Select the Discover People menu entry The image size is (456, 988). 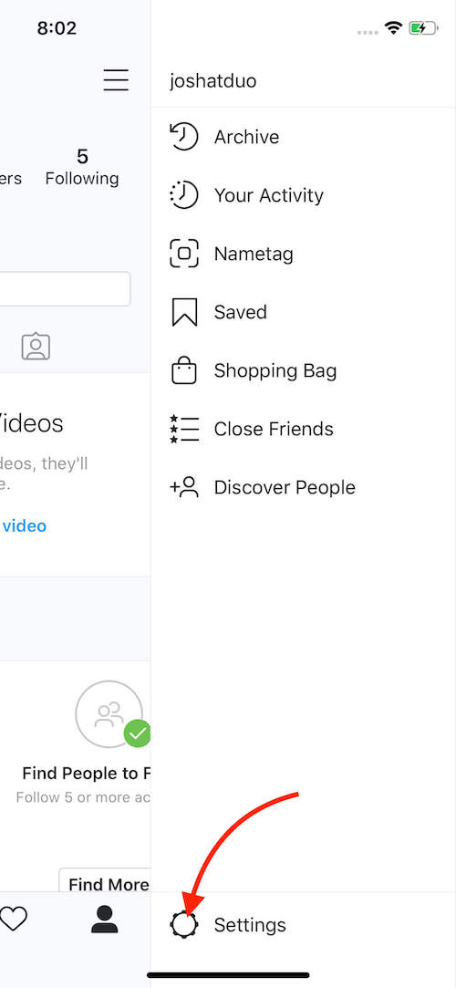click(x=304, y=487)
